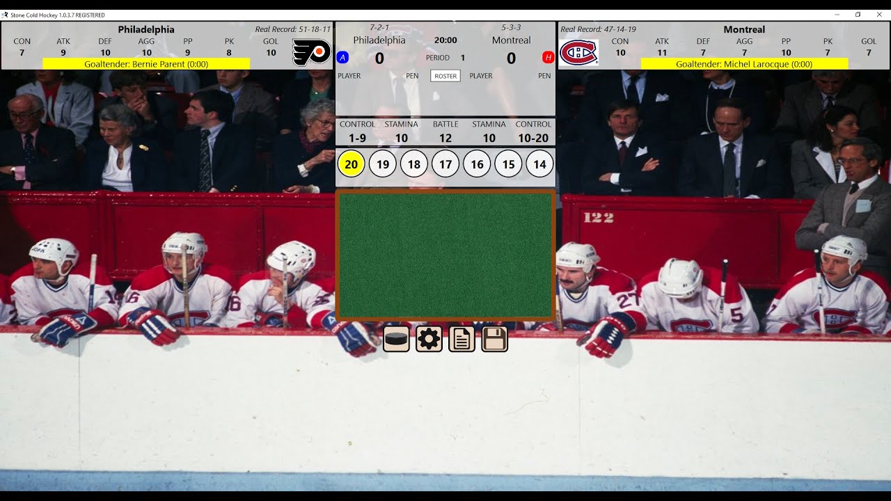Click Goaltender: Michel Larocque bar
The height and width of the screenshot is (501, 891).
pos(744,64)
